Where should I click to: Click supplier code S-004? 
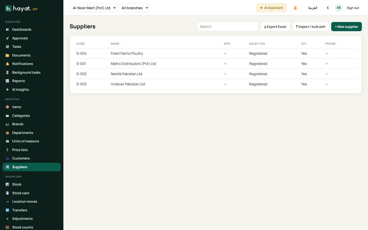[x=82, y=53]
